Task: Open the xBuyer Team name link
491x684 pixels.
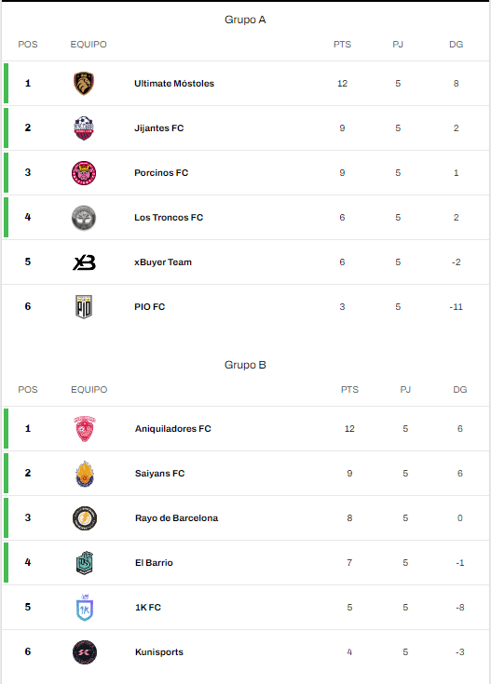Action: [x=162, y=262]
